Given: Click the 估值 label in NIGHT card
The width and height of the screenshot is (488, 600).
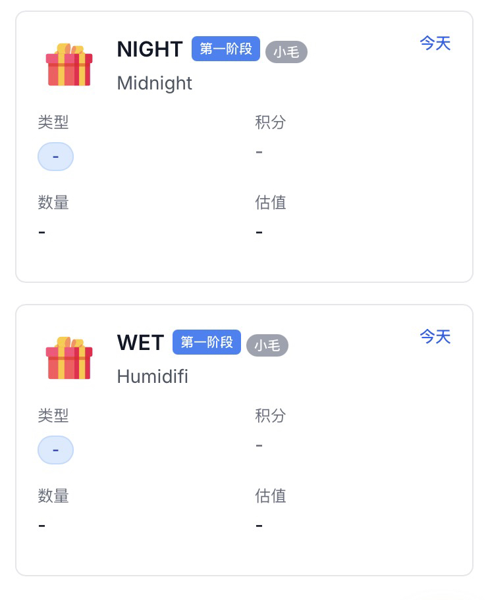Looking at the screenshot, I should pyautogui.click(x=271, y=203).
